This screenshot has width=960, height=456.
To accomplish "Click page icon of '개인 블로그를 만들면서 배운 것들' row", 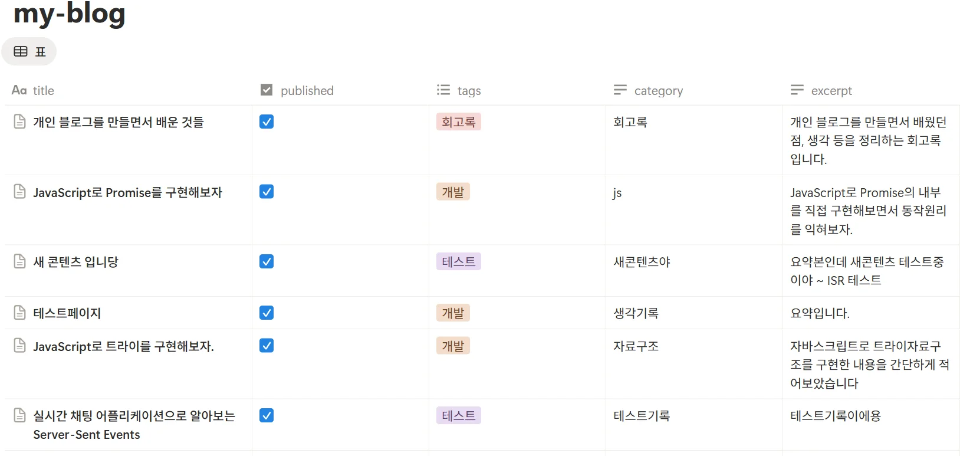I will click(x=20, y=122).
